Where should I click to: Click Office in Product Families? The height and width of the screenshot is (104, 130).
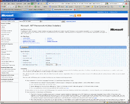[3, 27]
